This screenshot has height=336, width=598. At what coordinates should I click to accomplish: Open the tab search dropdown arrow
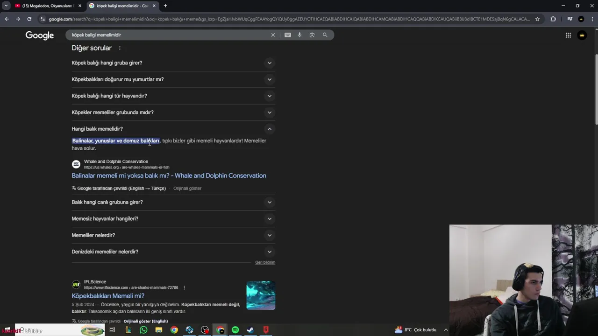point(6,6)
